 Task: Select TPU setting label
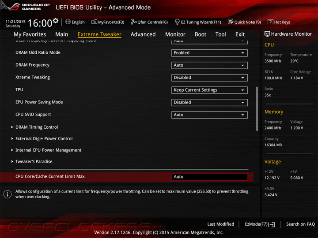[19, 89]
